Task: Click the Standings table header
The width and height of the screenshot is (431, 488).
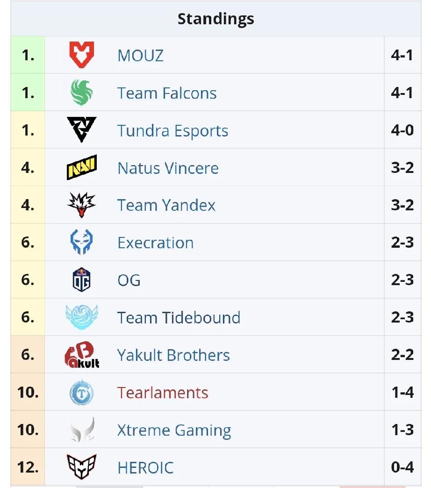Action: (x=215, y=19)
